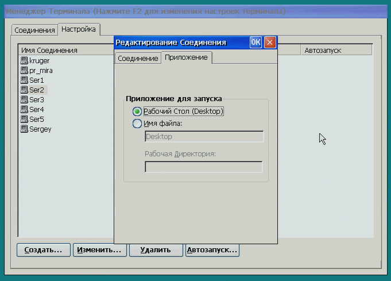Click the Удалить button
391x281 pixels.
pos(156,250)
